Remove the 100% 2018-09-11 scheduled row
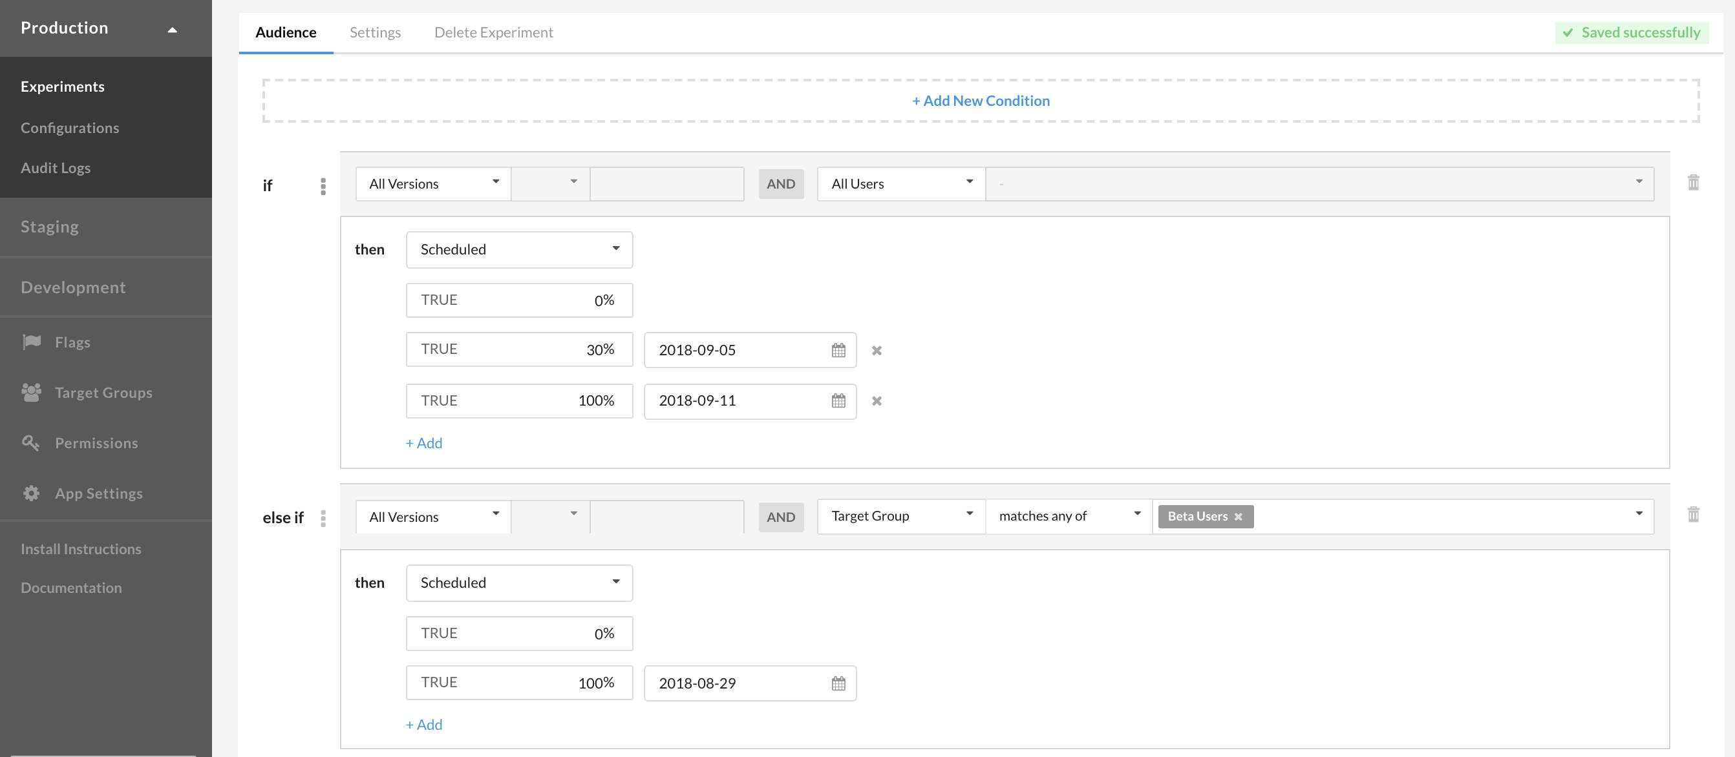Image resolution: width=1735 pixels, height=757 pixels. point(877,401)
